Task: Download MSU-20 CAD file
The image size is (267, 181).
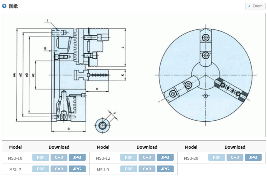Action: [x=235, y=157]
